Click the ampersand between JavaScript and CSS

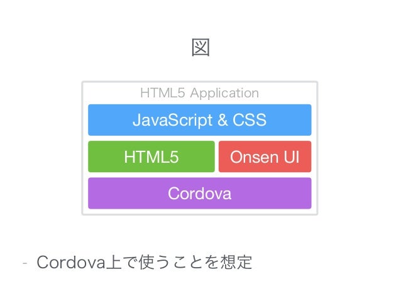point(222,120)
